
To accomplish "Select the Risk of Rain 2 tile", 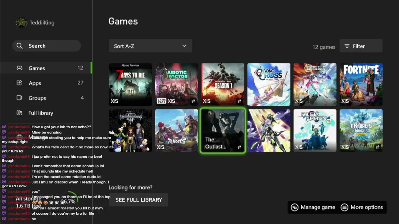I will coord(315,130).
